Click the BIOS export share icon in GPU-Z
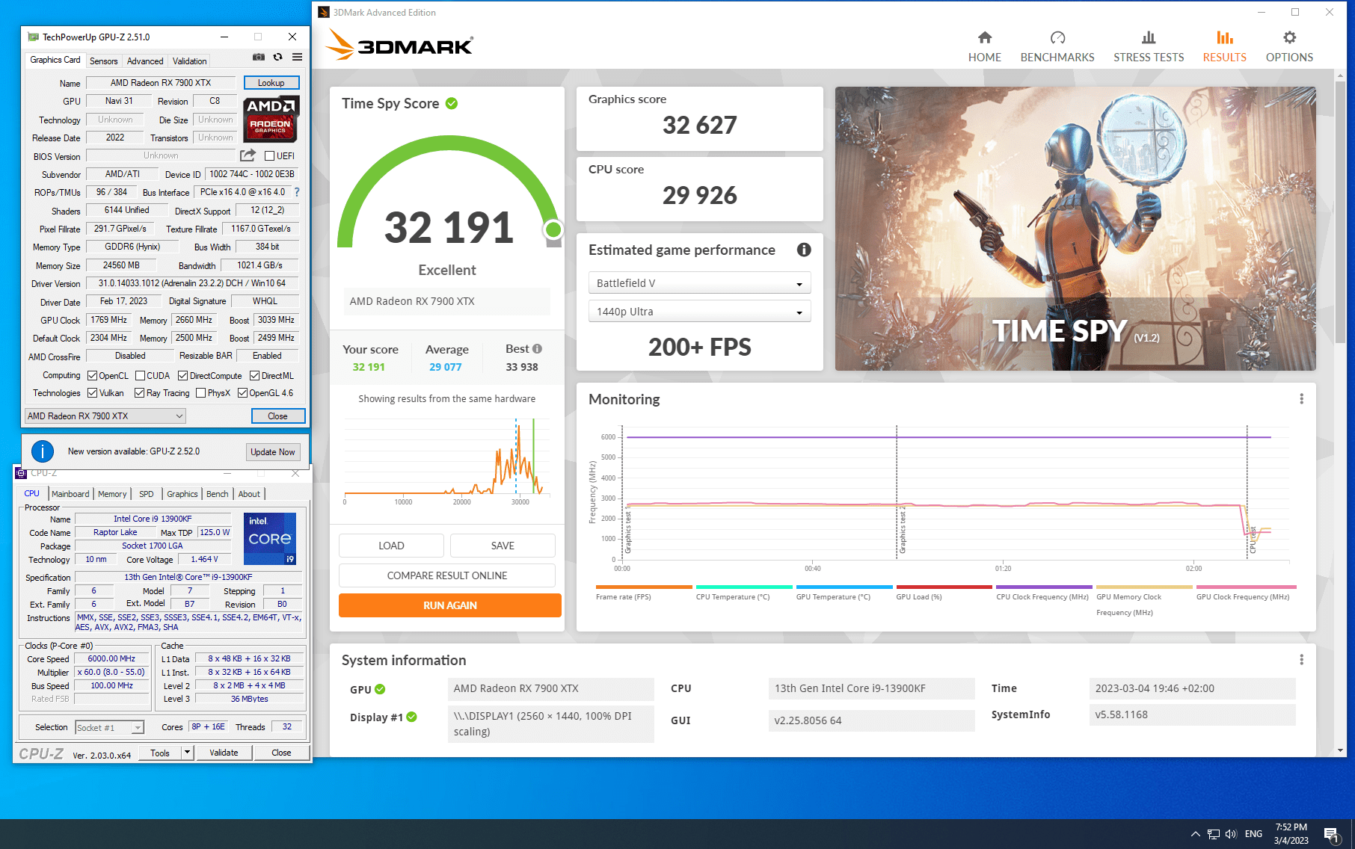The image size is (1355, 849). click(248, 155)
